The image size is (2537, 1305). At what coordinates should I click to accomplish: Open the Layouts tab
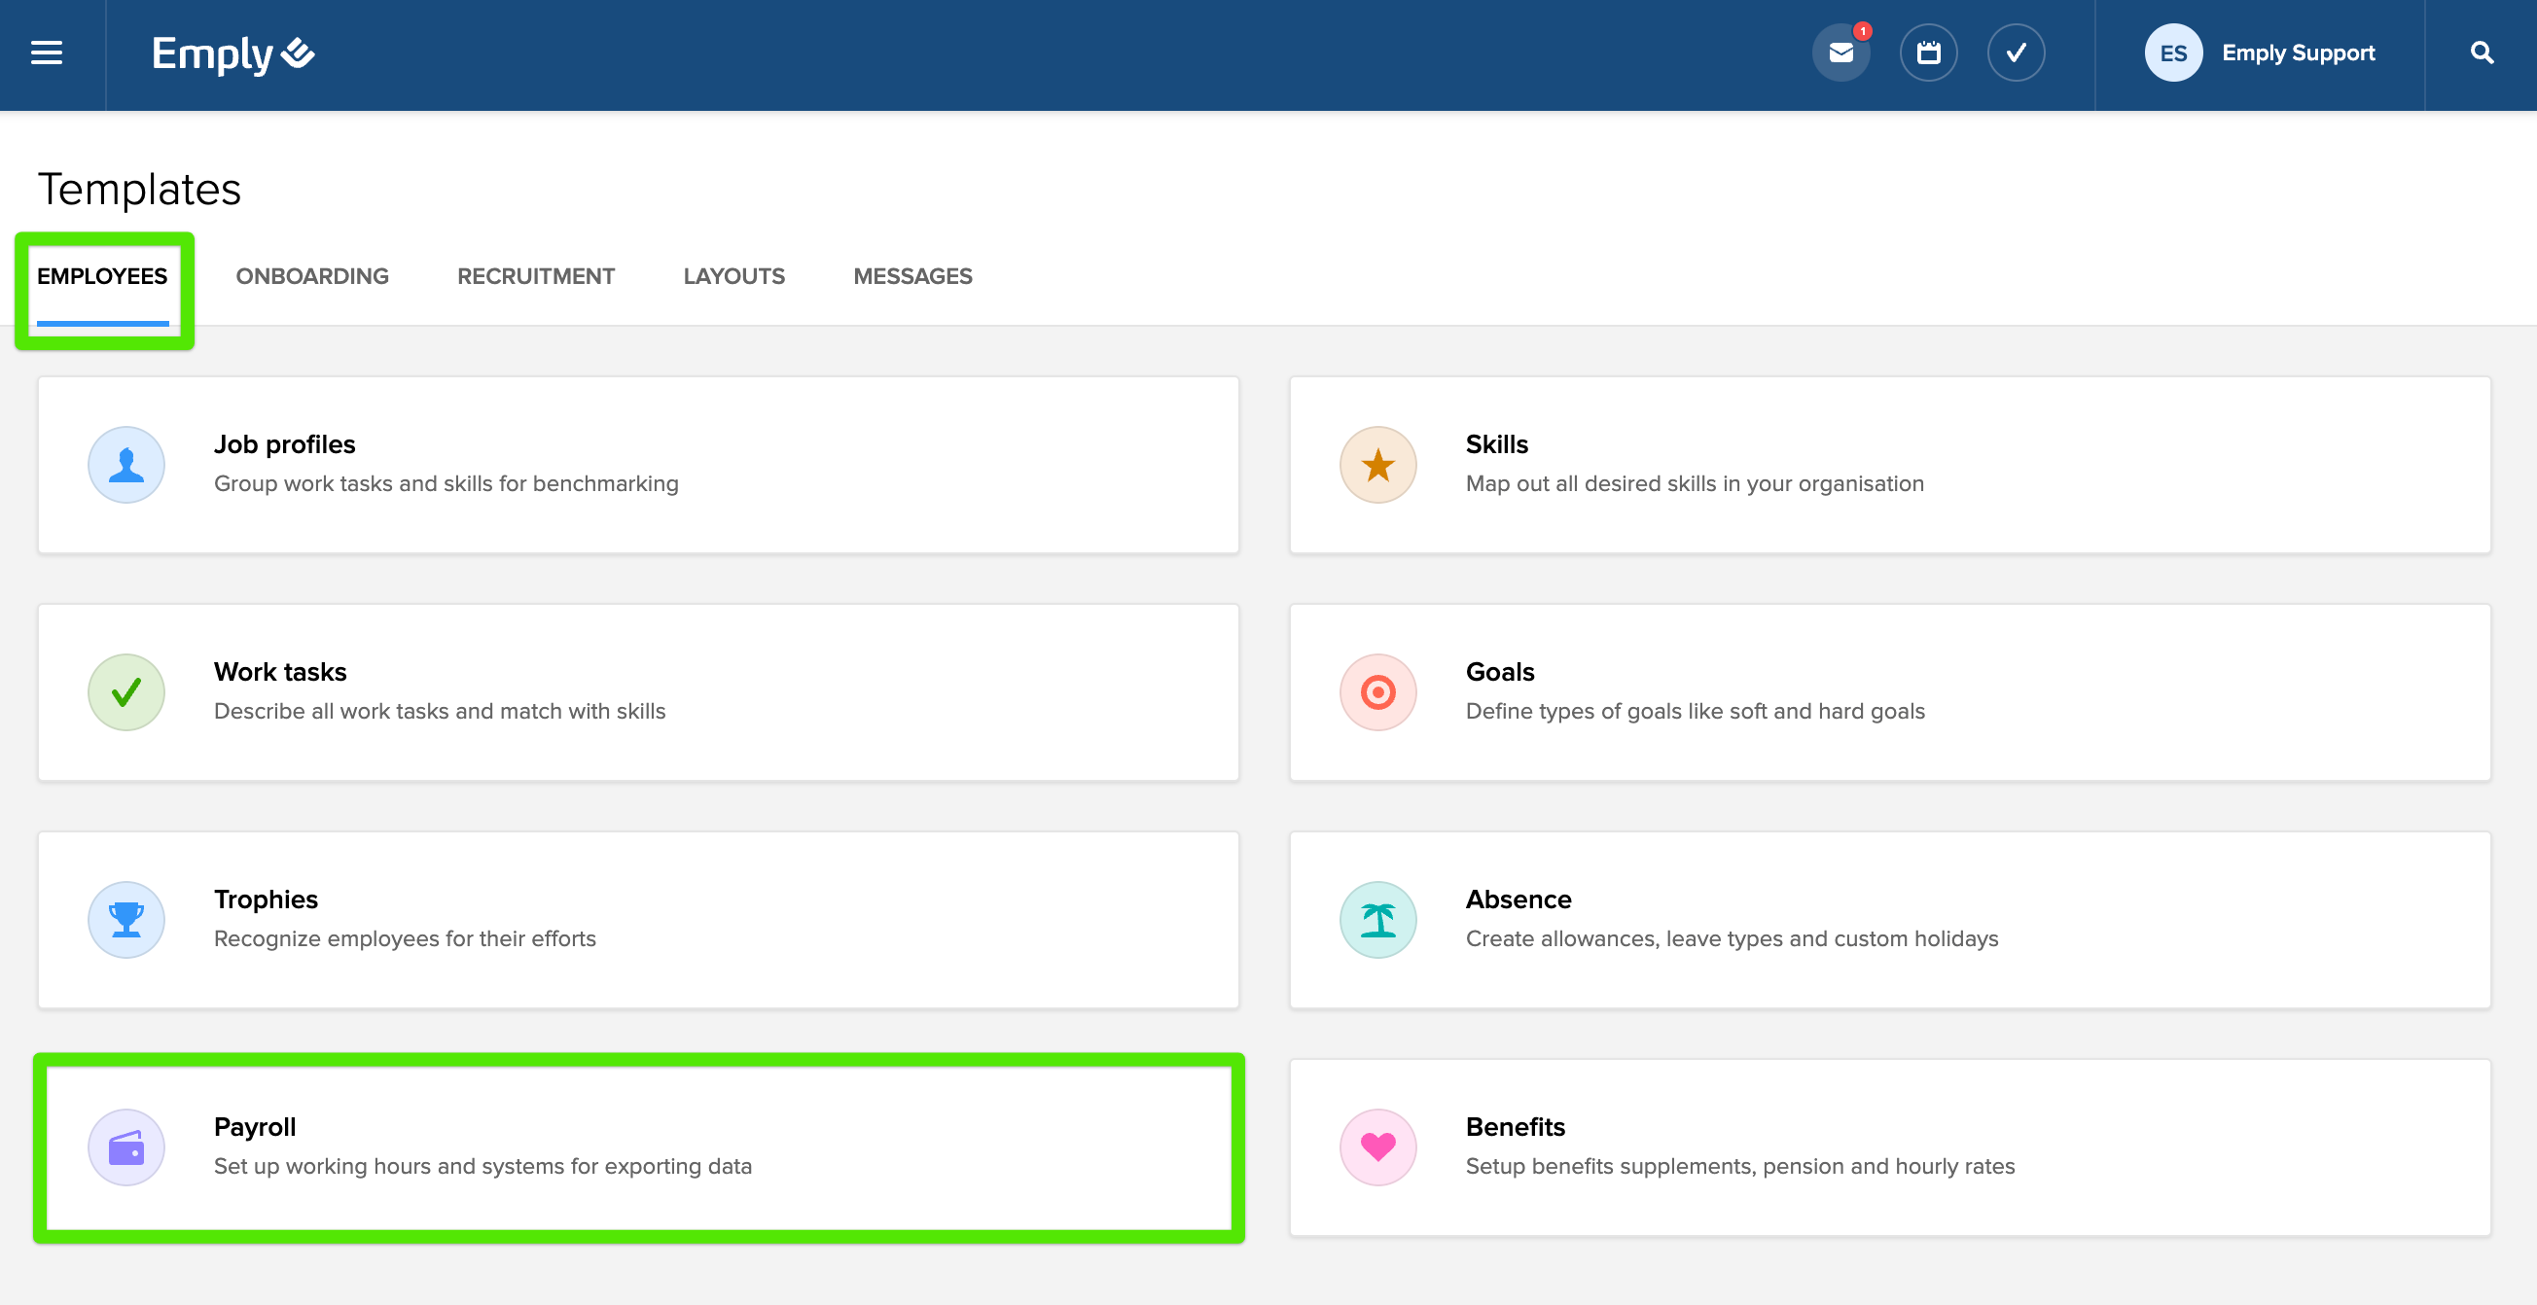tap(733, 276)
